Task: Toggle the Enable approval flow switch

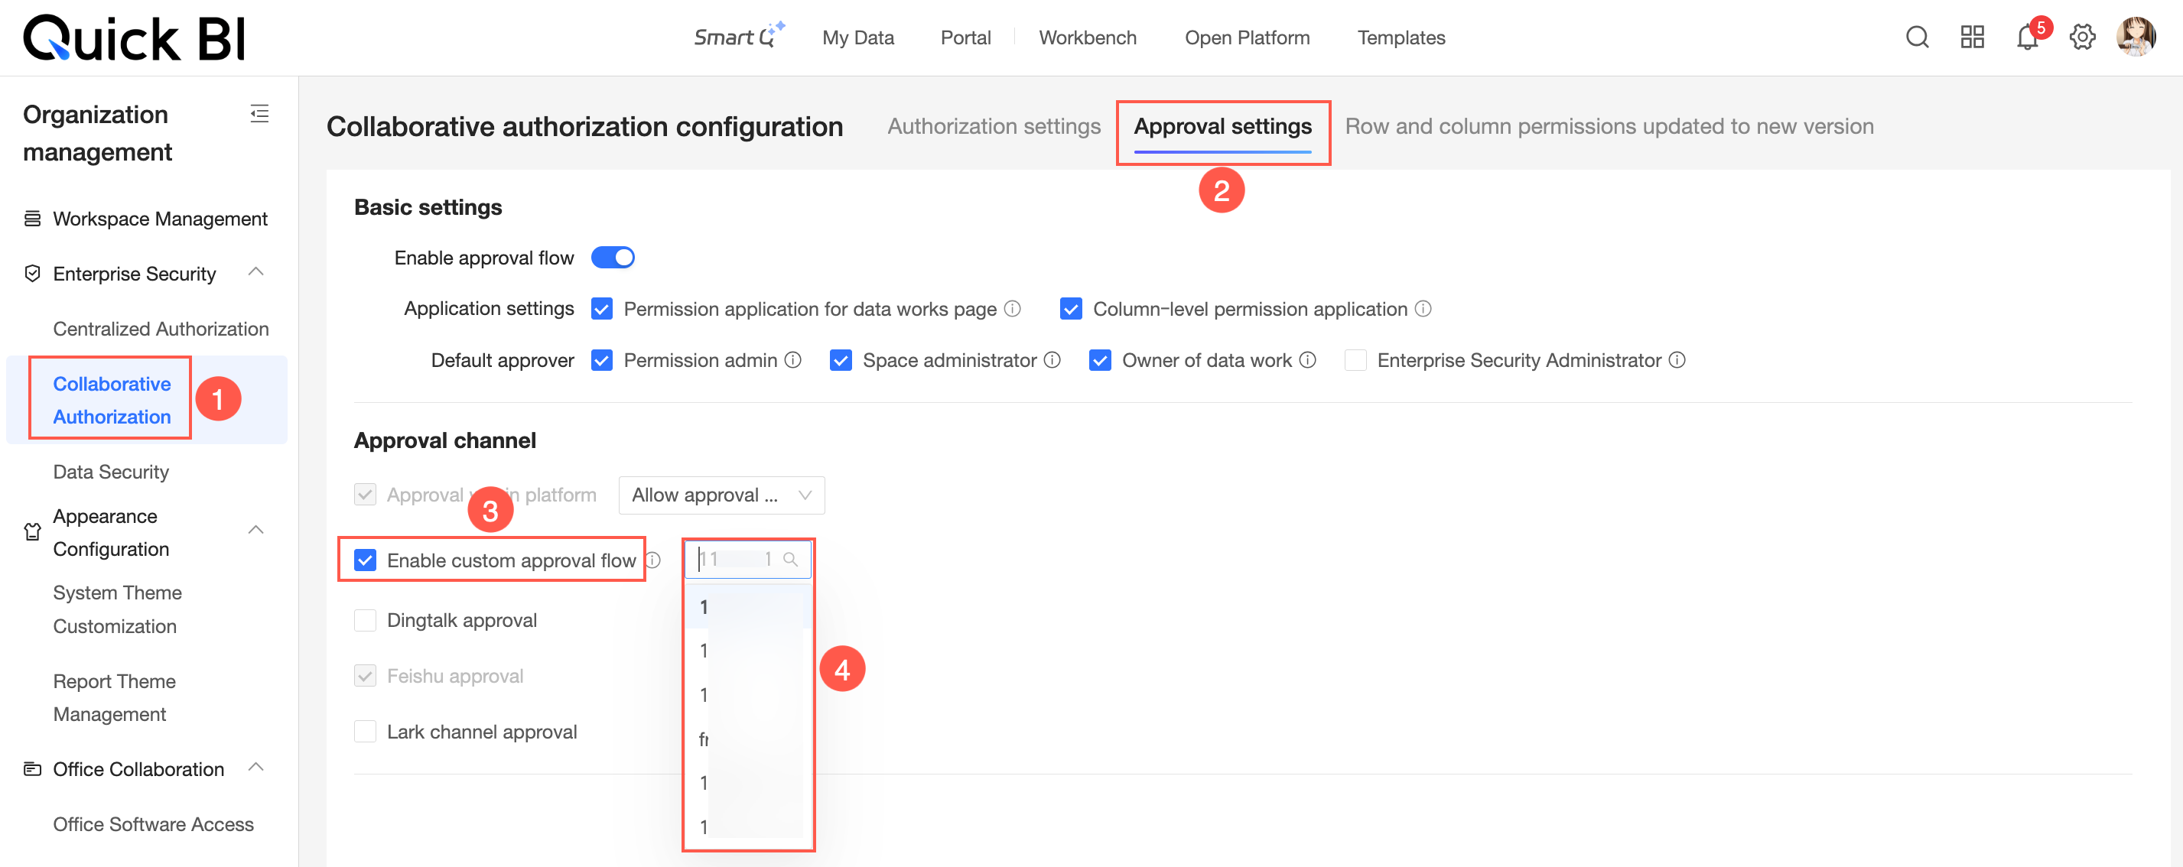Action: tap(613, 258)
